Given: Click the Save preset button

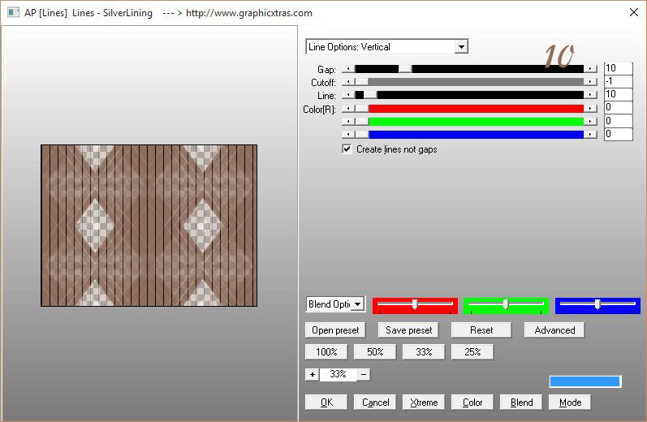Looking at the screenshot, I should 408,330.
